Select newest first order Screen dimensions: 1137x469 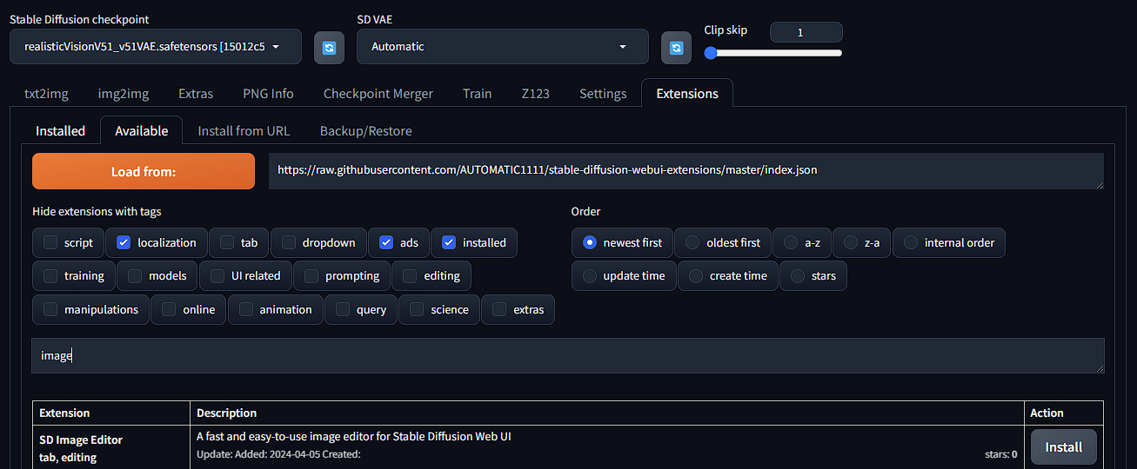tap(590, 242)
